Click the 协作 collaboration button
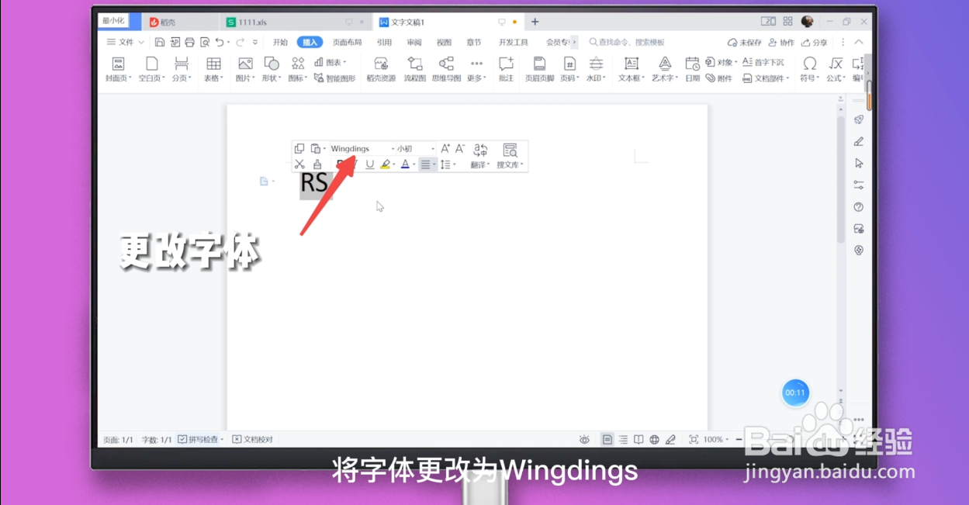 tap(780, 42)
